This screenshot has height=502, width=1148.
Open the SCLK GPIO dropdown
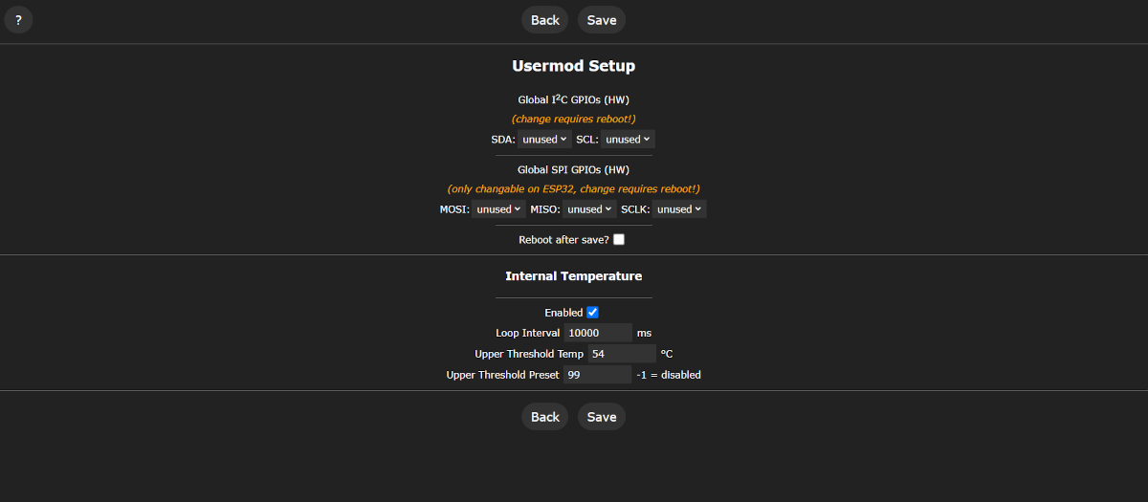[x=679, y=209]
